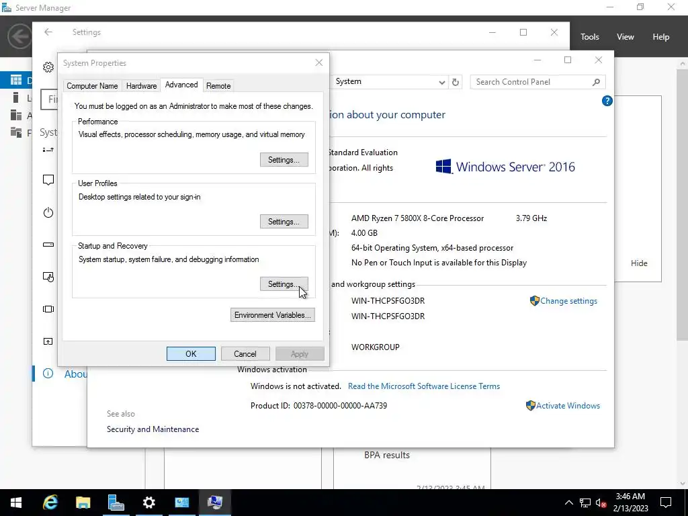Select the About info icon
The height and width of the screenshot is (516, 688).
[48, 374]
